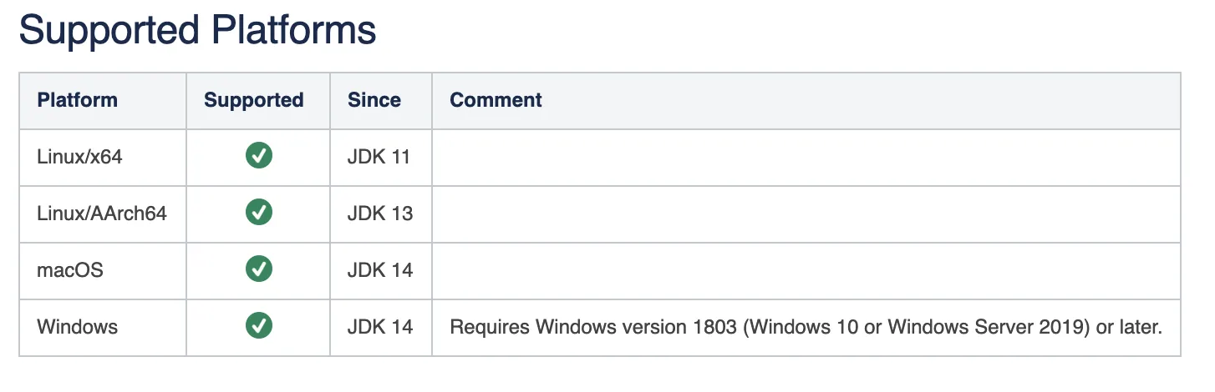Click the green checkmark for Linux/x64

258,156
